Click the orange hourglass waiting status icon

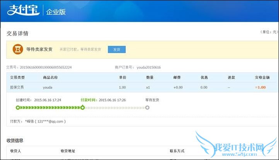click(x=18, y=49)
